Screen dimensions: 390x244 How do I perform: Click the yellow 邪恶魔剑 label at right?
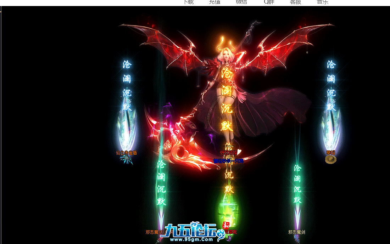click(296, 232)
